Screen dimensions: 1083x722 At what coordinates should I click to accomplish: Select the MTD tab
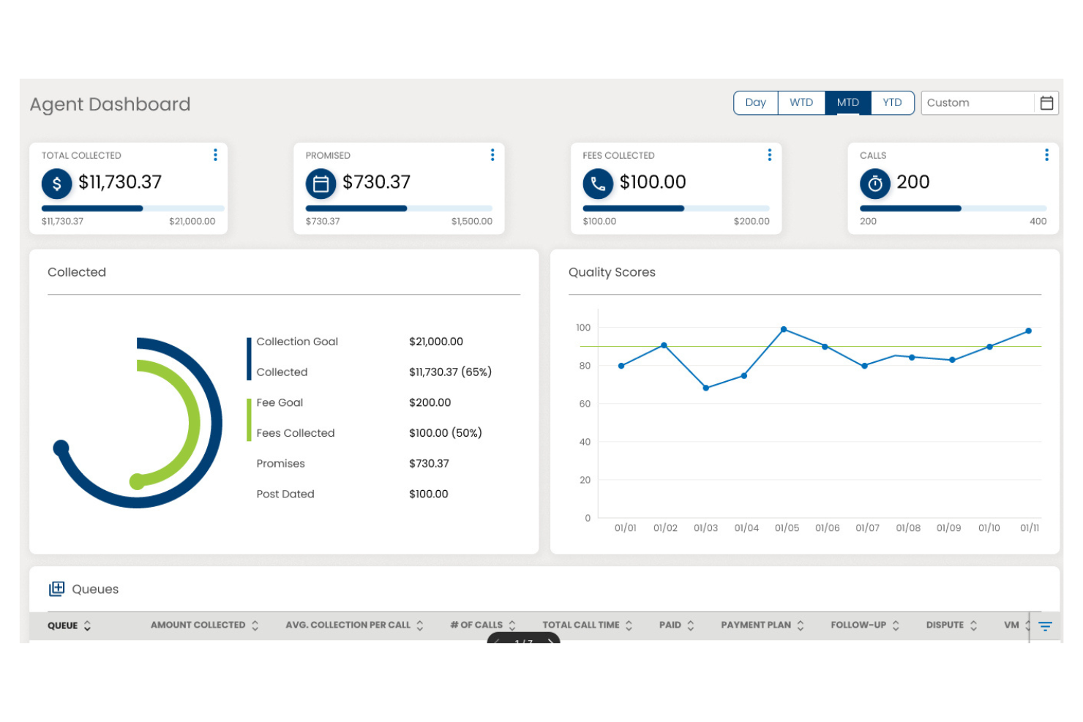click(847, 102)
